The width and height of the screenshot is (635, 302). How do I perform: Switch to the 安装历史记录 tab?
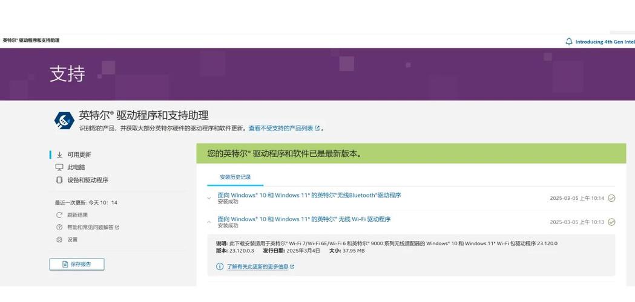point(235,177)
